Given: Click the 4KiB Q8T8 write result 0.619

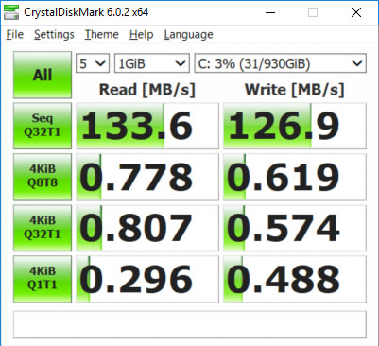Looking at the screenshot, I should [295, 177].
